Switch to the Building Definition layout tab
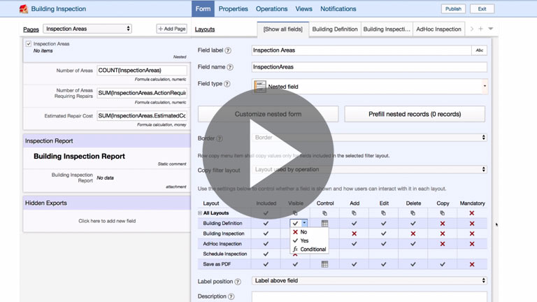The height and width of the screenshot is (302, 537). [x=334, y=29]
